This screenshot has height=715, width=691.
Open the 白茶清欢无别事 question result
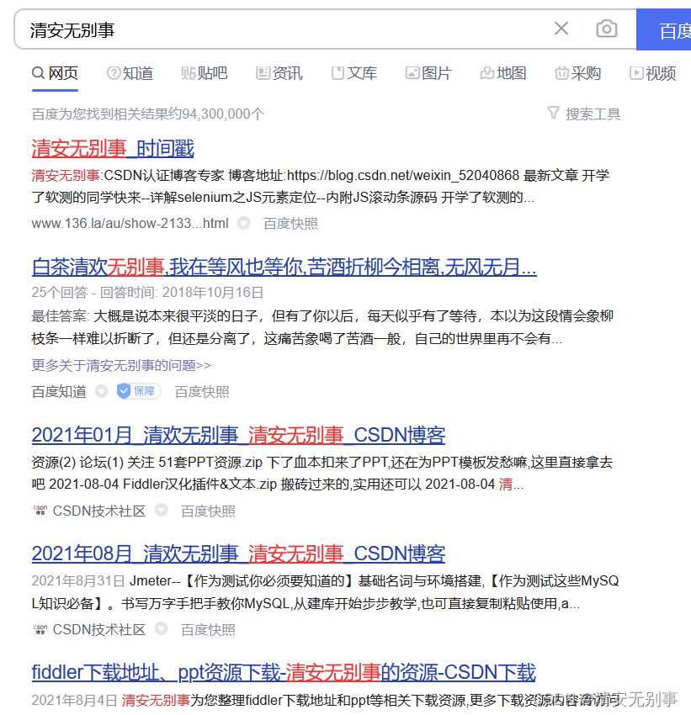pyautogui.click(x=284, y=267)
